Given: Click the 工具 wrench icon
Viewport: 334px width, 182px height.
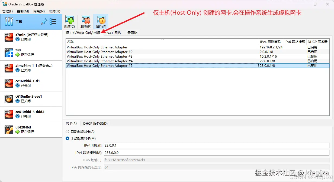Looking at the screenshot, I should coord(9,22).
